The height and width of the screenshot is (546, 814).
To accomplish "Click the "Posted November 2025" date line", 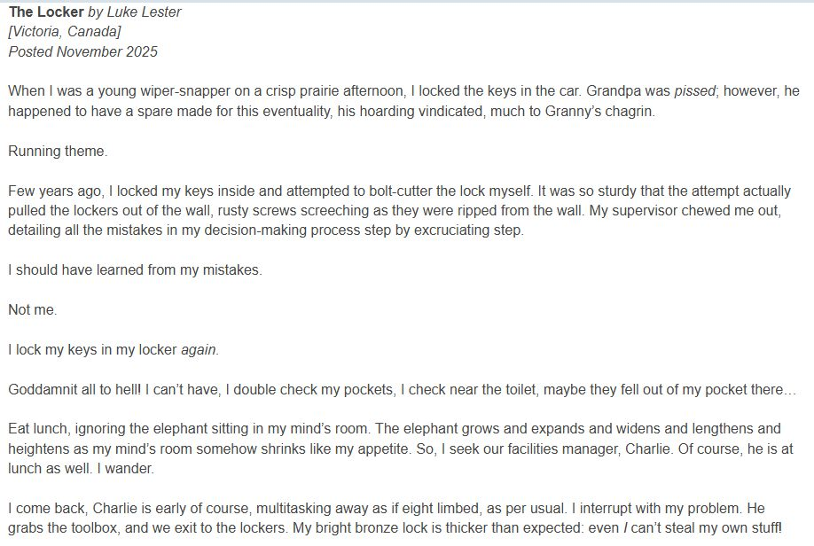I will [x=82, y=51].
